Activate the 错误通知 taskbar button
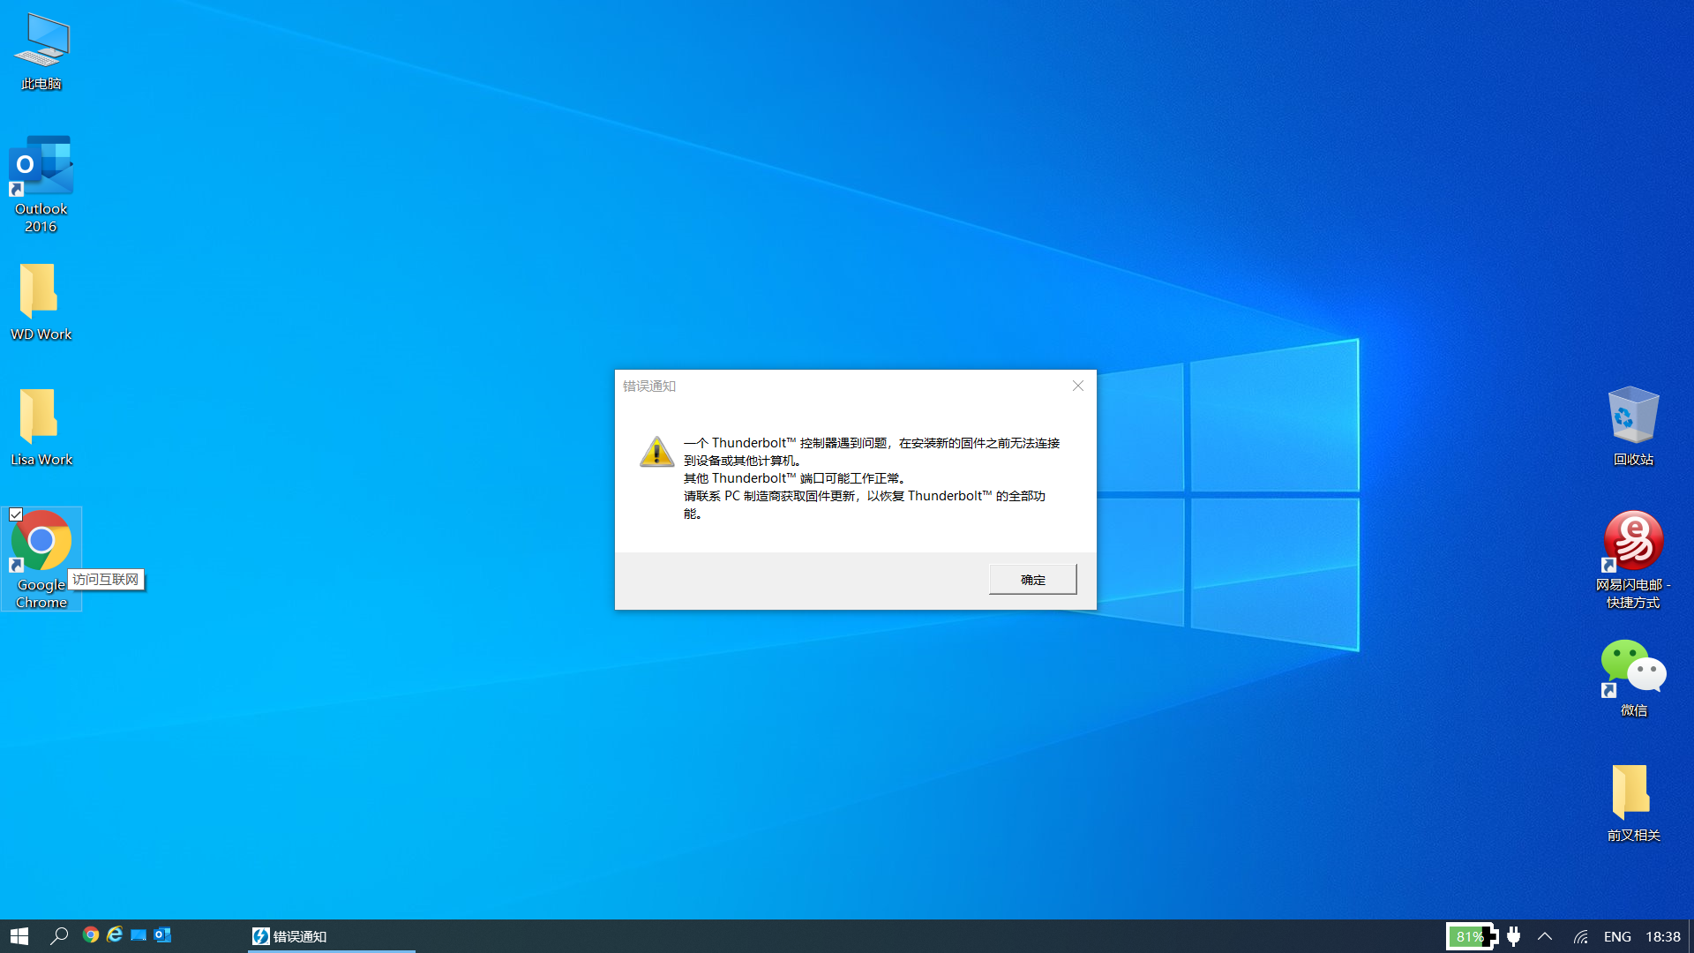Screen dimensions: 1694x953 click(332, 936)
